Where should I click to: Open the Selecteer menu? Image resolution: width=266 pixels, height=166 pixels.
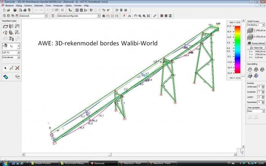[x=39, y=5]
